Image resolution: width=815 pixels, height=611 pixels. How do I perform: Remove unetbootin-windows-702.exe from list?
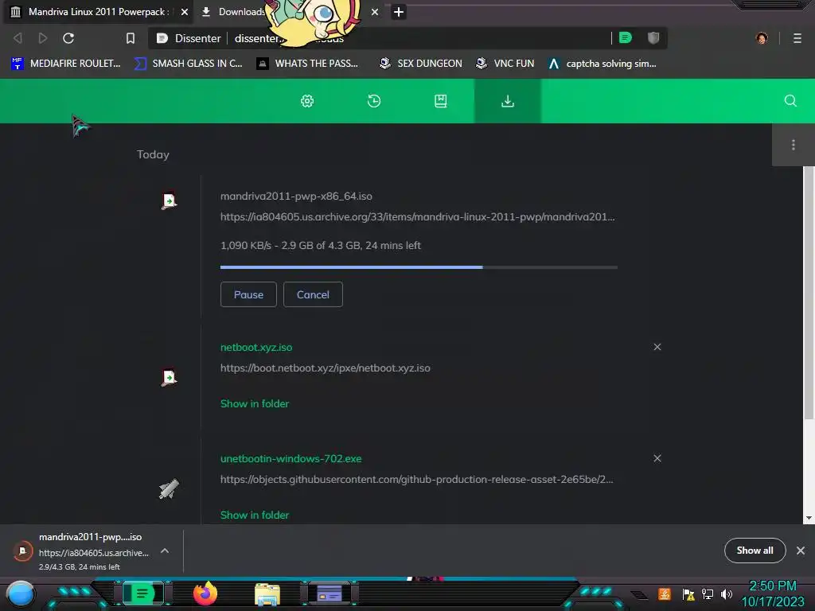pyautogui.click(x=657, y=458)
